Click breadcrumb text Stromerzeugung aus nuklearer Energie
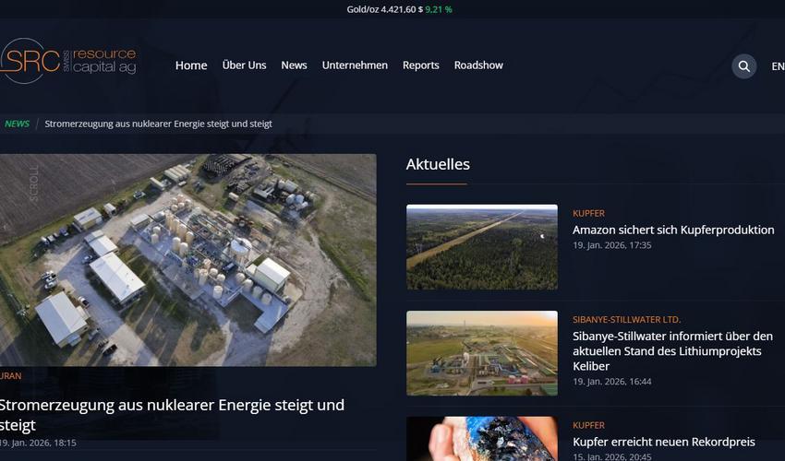Viewport: 785px width, 461px height. (158, 124)
